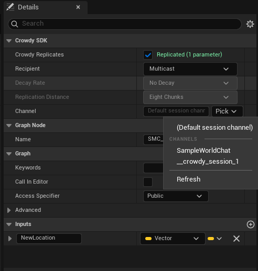Change the Vector type dropdown

173,239
